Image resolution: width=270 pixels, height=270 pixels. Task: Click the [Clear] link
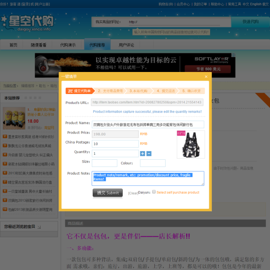(133, 193)
